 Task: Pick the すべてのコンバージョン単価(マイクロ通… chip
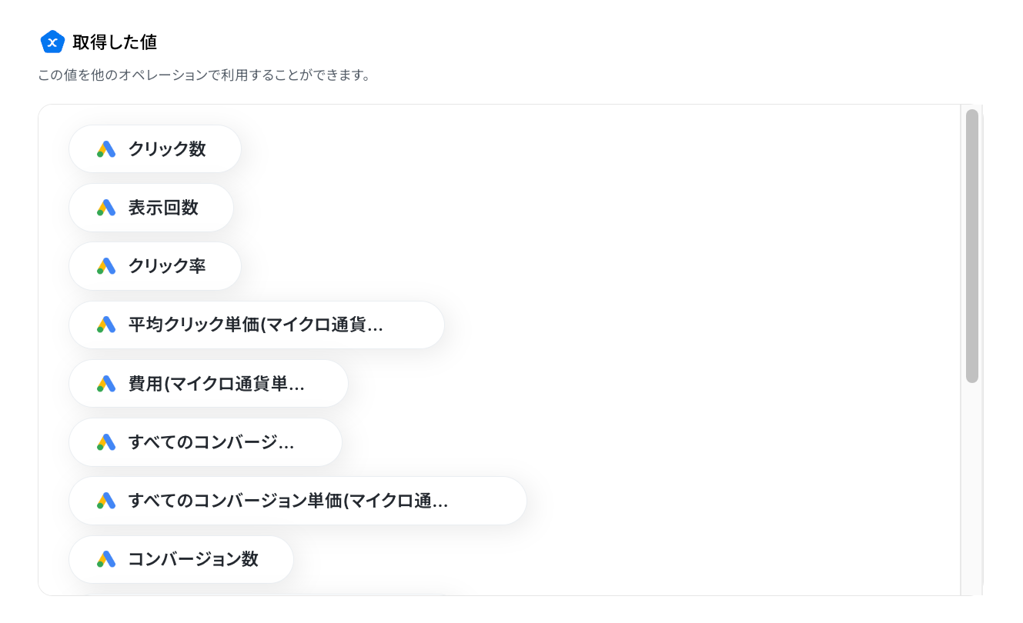[x=298, y=501]
